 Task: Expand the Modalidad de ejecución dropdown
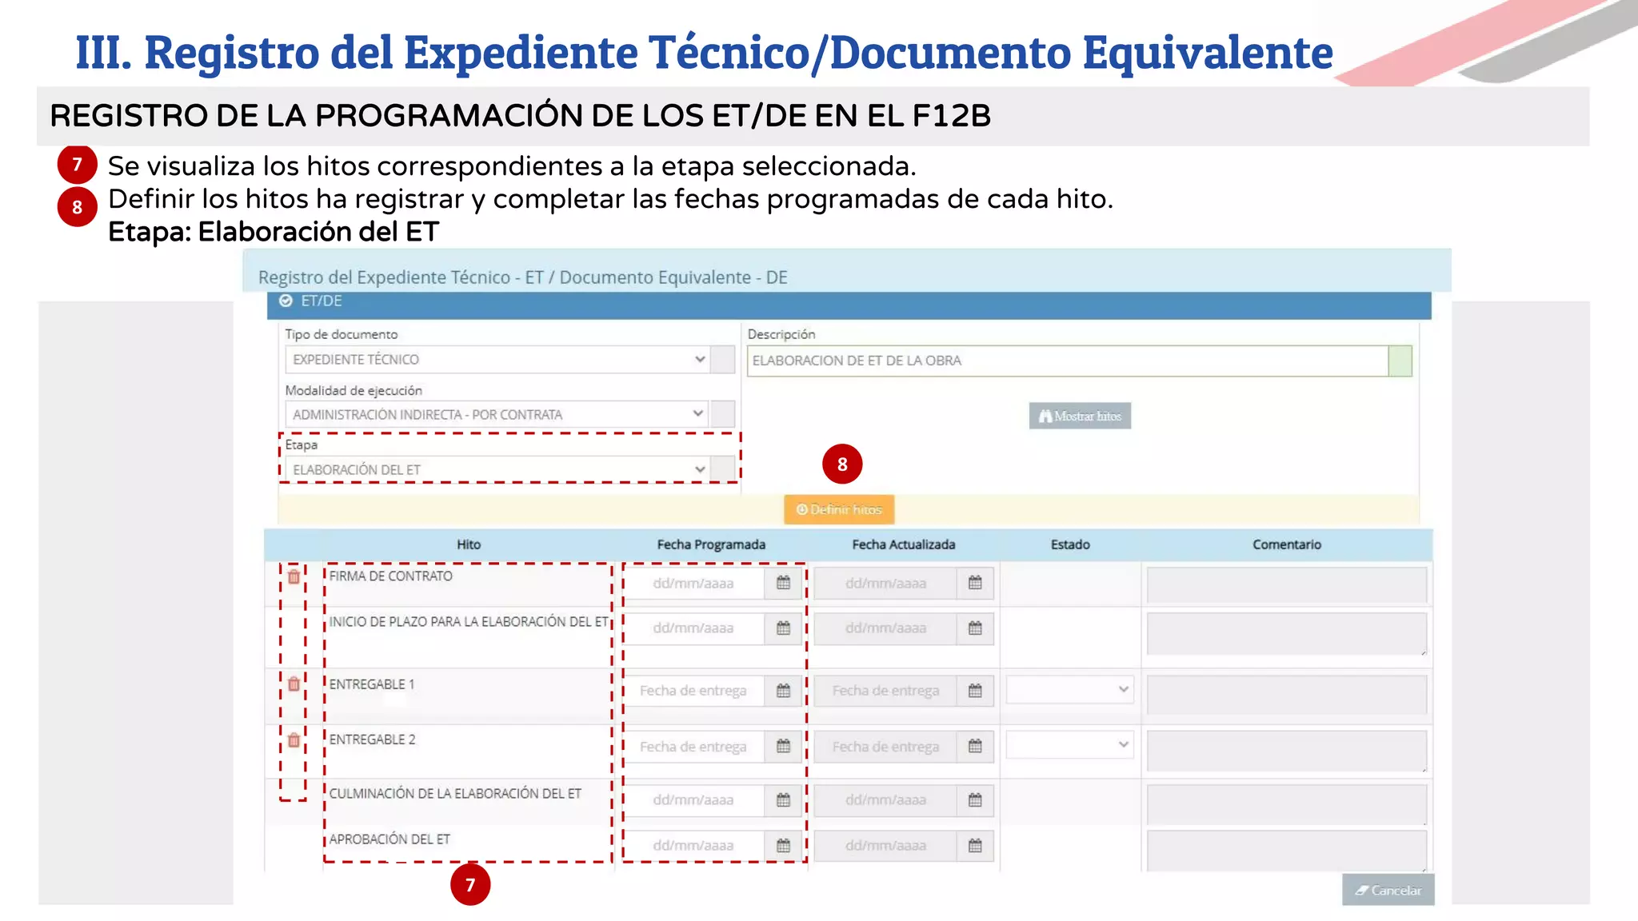coord(497,414)
